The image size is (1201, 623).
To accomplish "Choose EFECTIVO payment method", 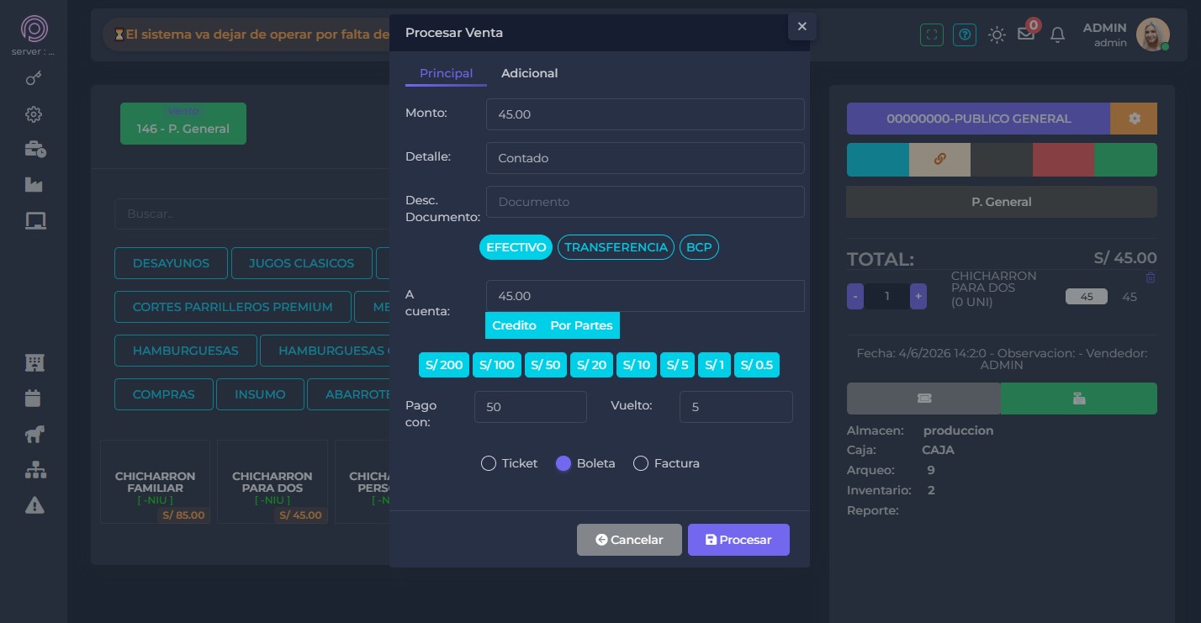I will tap(516, 247).
